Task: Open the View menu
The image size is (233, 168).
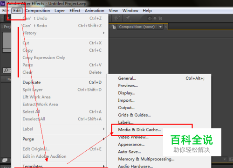Action: (x=113, y=11)
